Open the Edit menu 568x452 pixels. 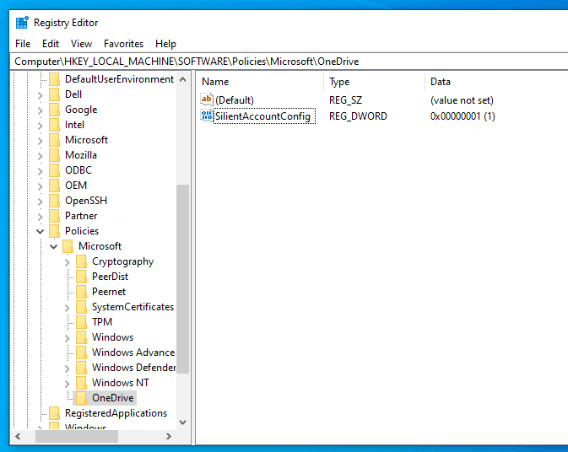(51, 44)
